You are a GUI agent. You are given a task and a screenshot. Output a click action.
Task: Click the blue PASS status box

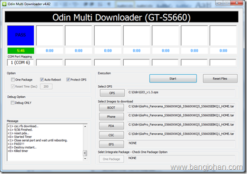pyautogui.click(x=20, y=35)
